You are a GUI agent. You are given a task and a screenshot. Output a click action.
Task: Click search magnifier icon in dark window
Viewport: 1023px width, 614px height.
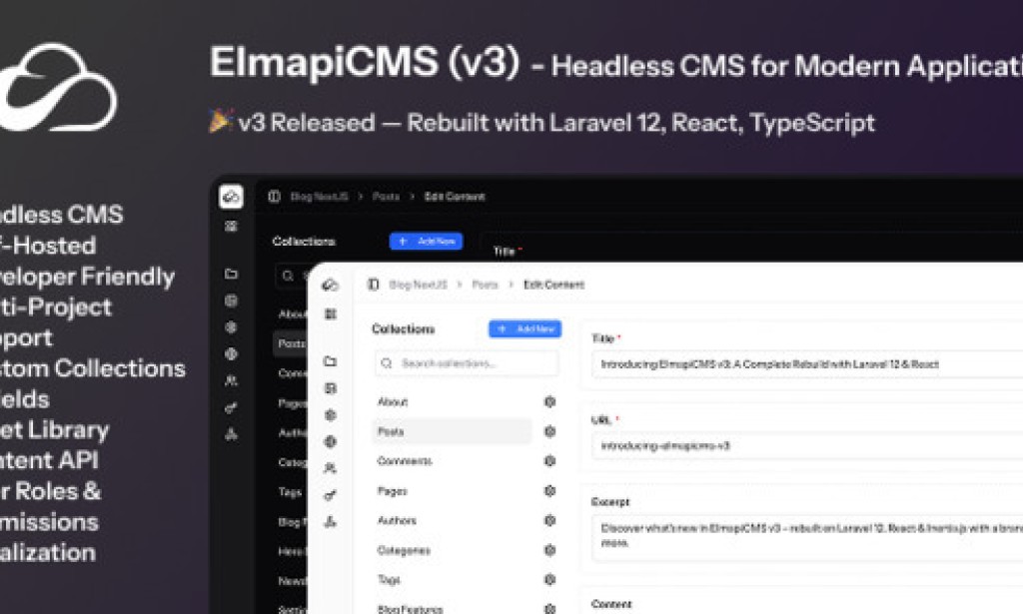click(x=288, y=277)
